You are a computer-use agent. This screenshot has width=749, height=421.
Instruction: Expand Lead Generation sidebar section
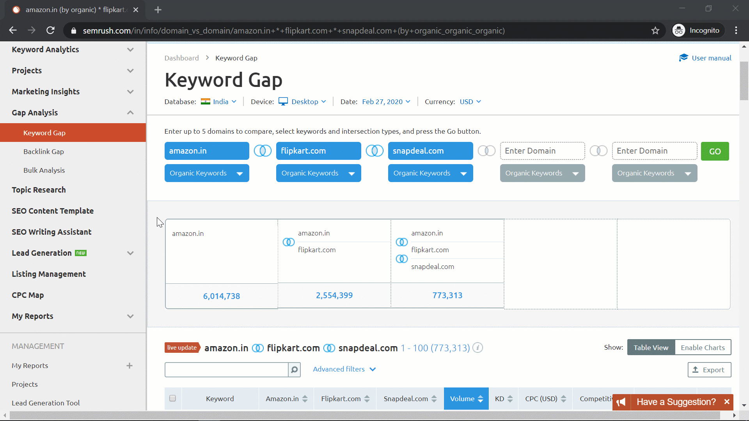click(130, 253)
